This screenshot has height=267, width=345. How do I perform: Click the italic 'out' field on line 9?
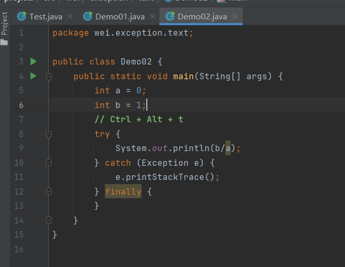[x=160, y=148]
